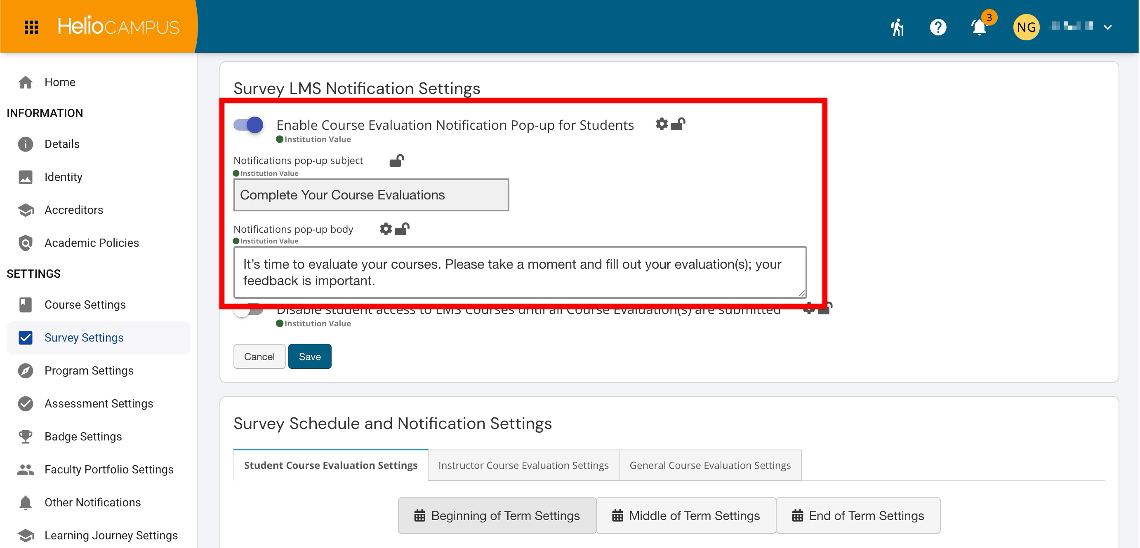Select Survey Settings in sidebar
Viewport: 1140px width, 548px height.
98,337
